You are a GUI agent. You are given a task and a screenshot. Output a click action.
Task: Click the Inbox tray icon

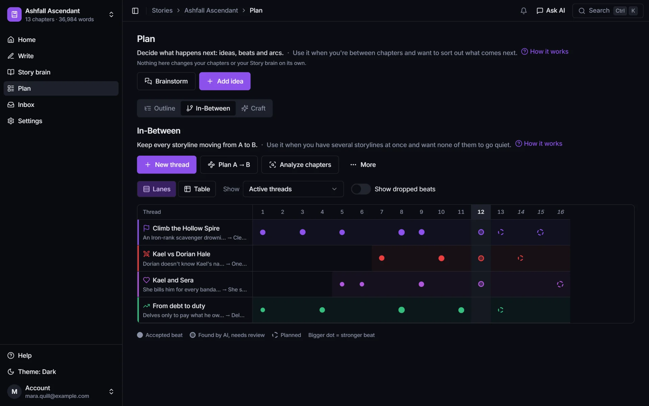[x=11, y=105]
